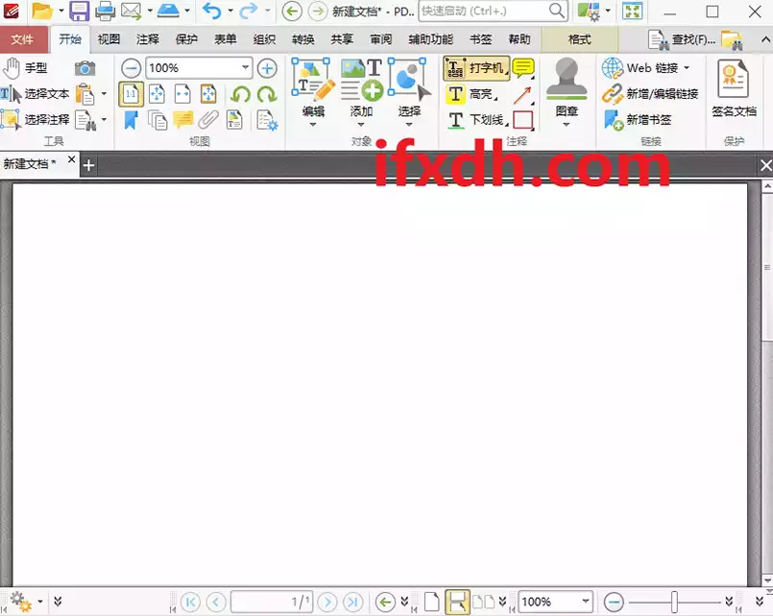The height and width of the screenshot is (616, 773).
Task: Switch to the 注释 ribbon tab
Action: pos(146,39)
